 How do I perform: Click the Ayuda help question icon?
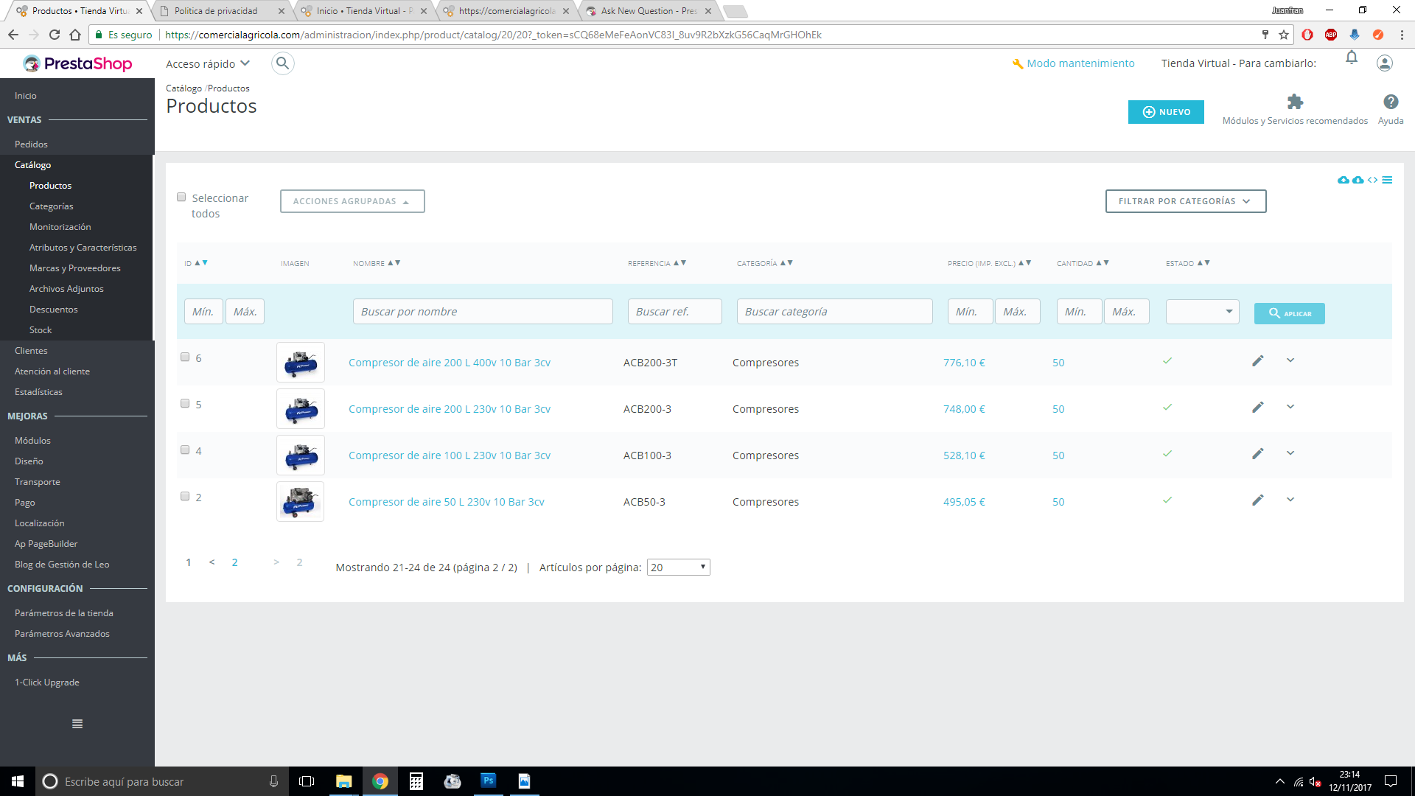coord(1390,102)
